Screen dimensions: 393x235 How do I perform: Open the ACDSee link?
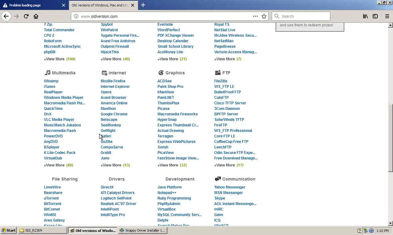(x=165, y=81)
